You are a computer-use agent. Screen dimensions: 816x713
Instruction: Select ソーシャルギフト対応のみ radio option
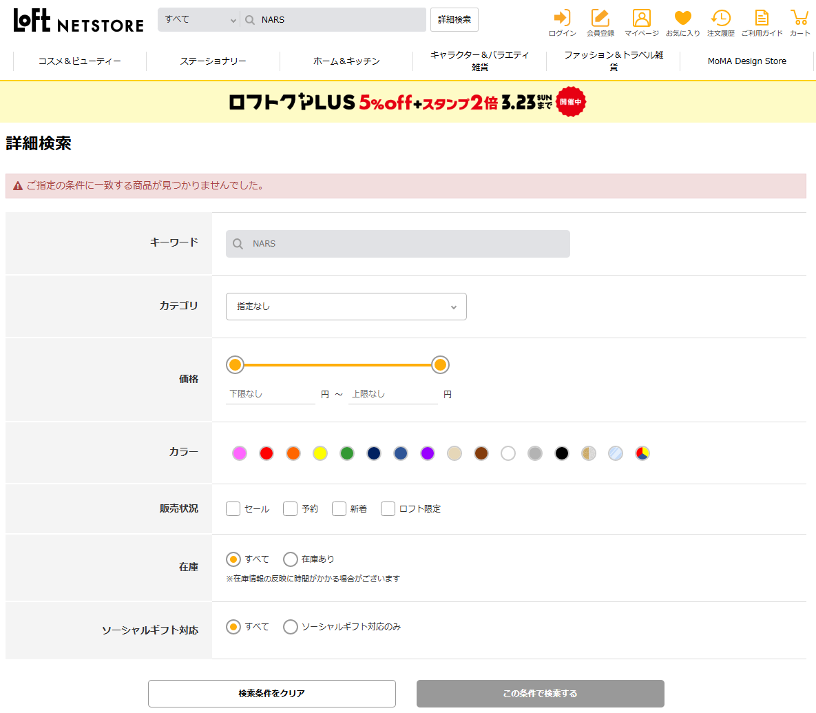click(291, 627)
